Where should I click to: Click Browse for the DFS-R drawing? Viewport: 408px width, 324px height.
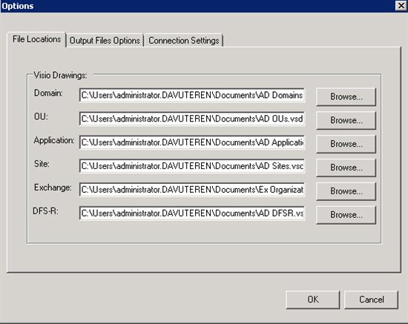(346, 215)
